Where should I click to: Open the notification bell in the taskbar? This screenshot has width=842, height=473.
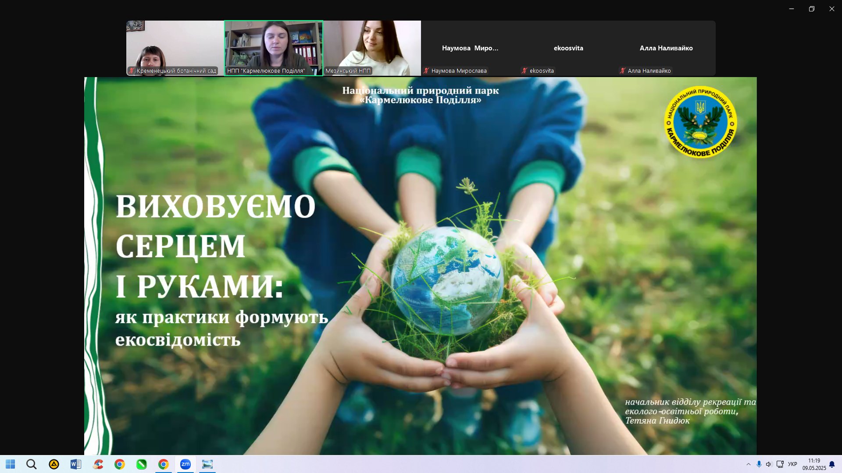(x=832, y=464)
